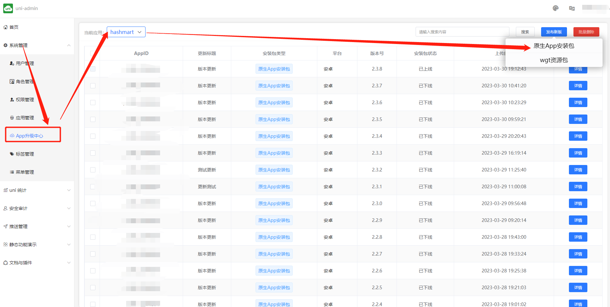Go to 首页 in the sidebar
610x307 pixels.
click(x=37, y=27)
